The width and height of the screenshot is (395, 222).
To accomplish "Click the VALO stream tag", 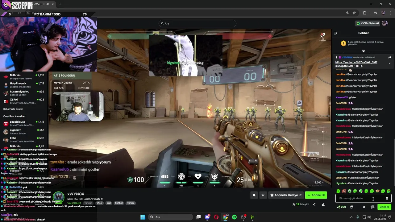I will click(99, 203).
